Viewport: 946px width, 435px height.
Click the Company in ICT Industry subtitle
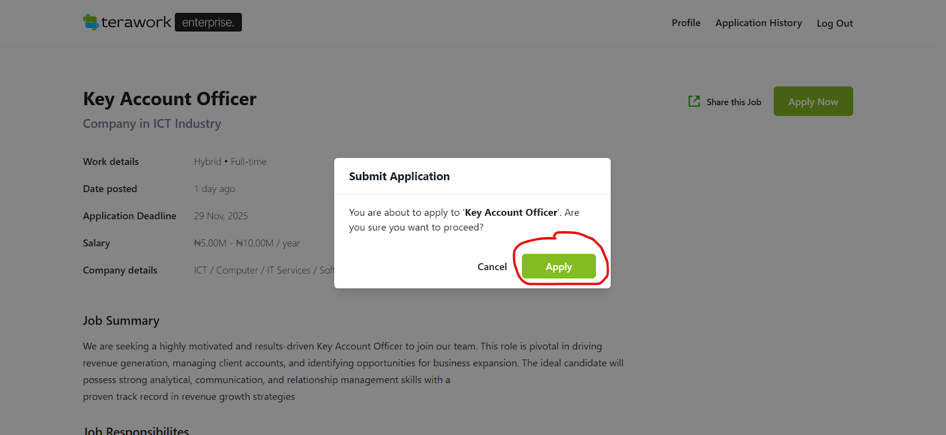[x=152, y=124]
